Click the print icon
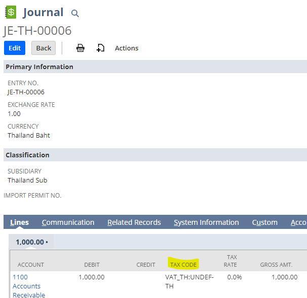 click(x=80, y=48)
